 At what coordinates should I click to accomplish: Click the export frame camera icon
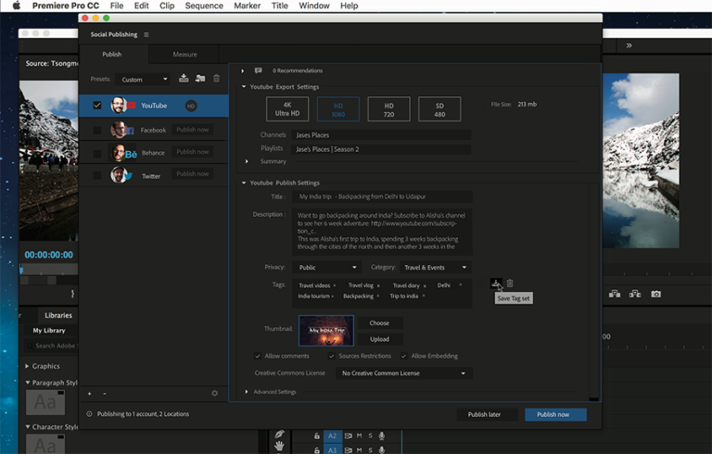tap(655, 295)
